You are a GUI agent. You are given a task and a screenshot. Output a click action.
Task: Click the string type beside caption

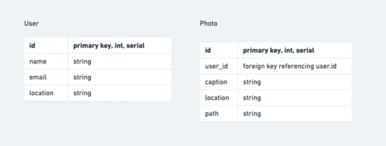[252, 82]
